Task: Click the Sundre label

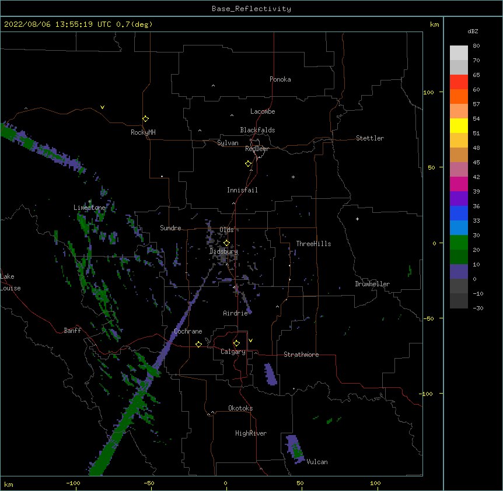Action: point(170,228)
